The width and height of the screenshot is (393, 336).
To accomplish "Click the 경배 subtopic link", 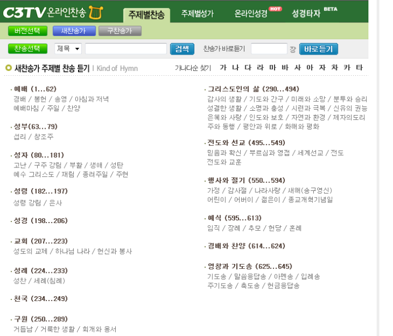I will [x=20, y=99].
